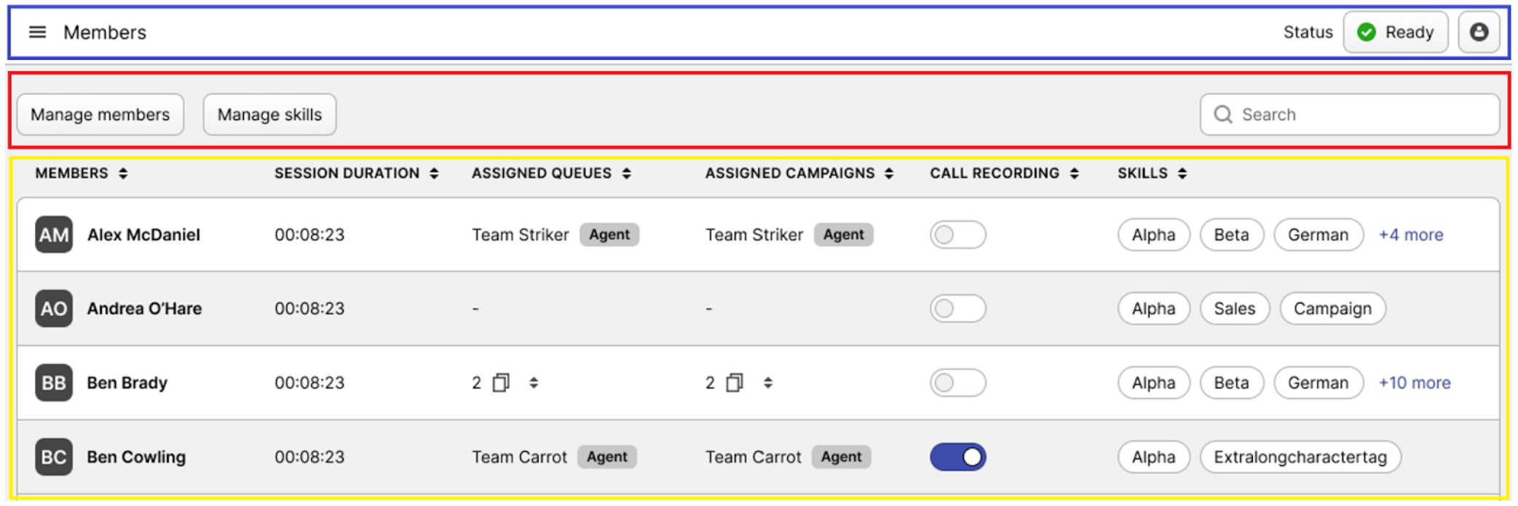The width and height of the screenshot is (1518, 506).
Task: Click the Search input field
Action: (1361, 114)
